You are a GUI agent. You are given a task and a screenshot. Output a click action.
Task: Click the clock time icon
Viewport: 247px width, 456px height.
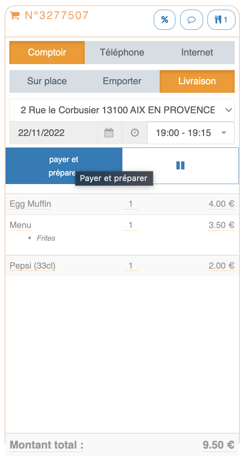tap(135, 133)
